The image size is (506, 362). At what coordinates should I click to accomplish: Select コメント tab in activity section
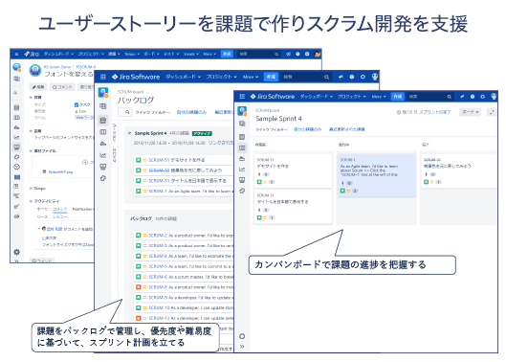(60, 210)
